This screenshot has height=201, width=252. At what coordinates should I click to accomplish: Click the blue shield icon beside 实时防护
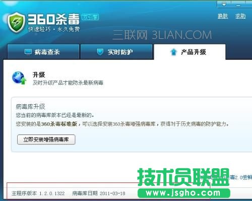click(100, 52)
